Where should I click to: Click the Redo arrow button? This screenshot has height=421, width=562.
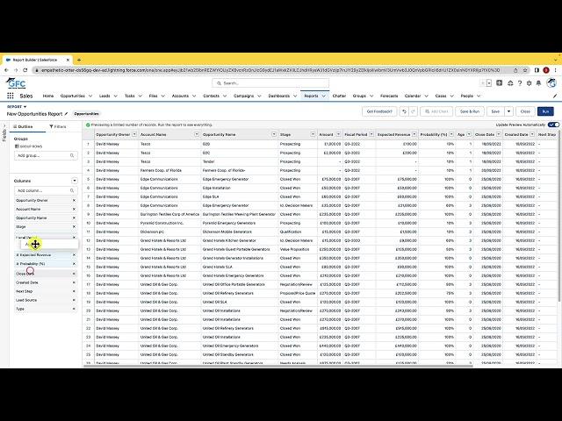click(413, 111)
